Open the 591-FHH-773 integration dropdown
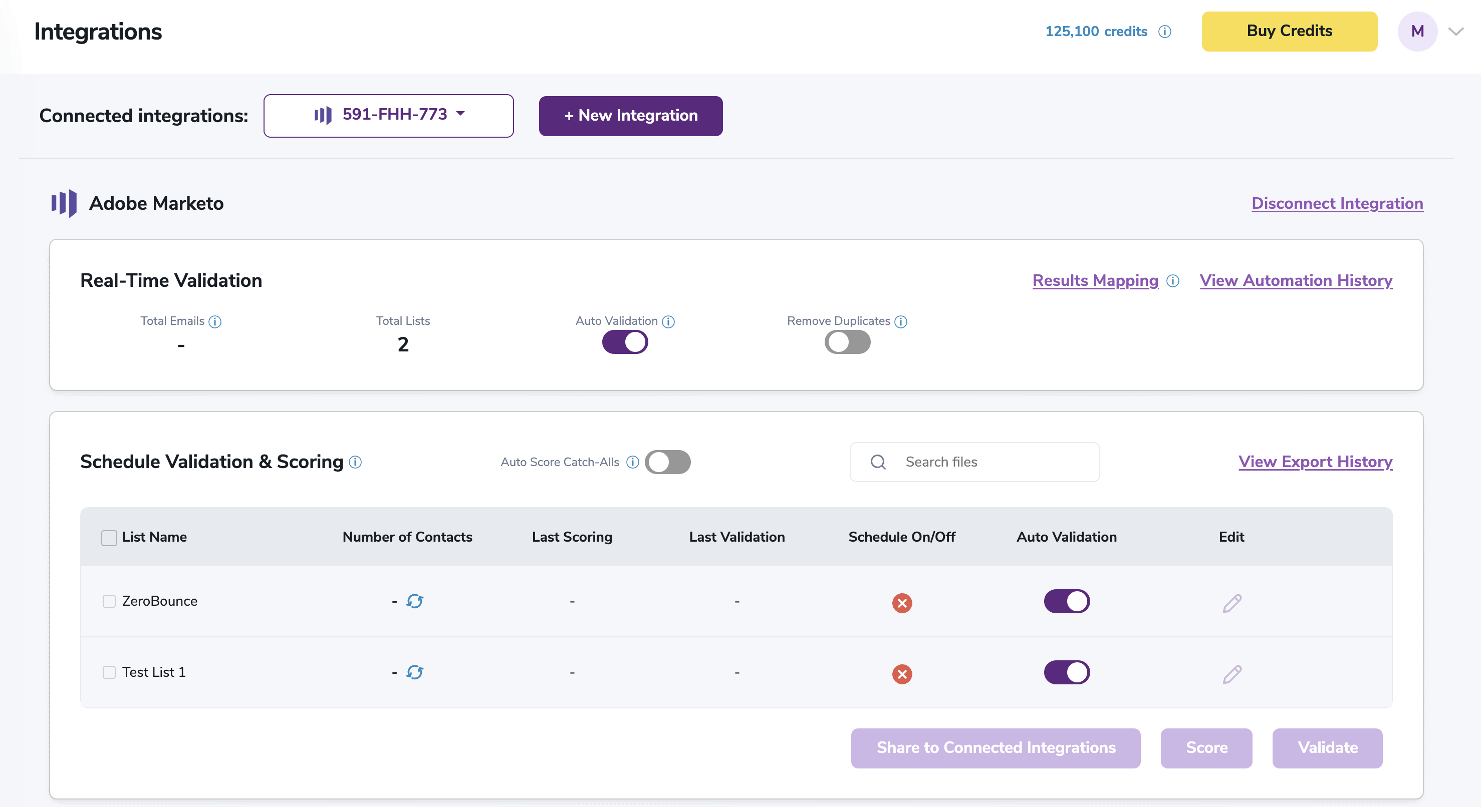 (x=389, y=116)
